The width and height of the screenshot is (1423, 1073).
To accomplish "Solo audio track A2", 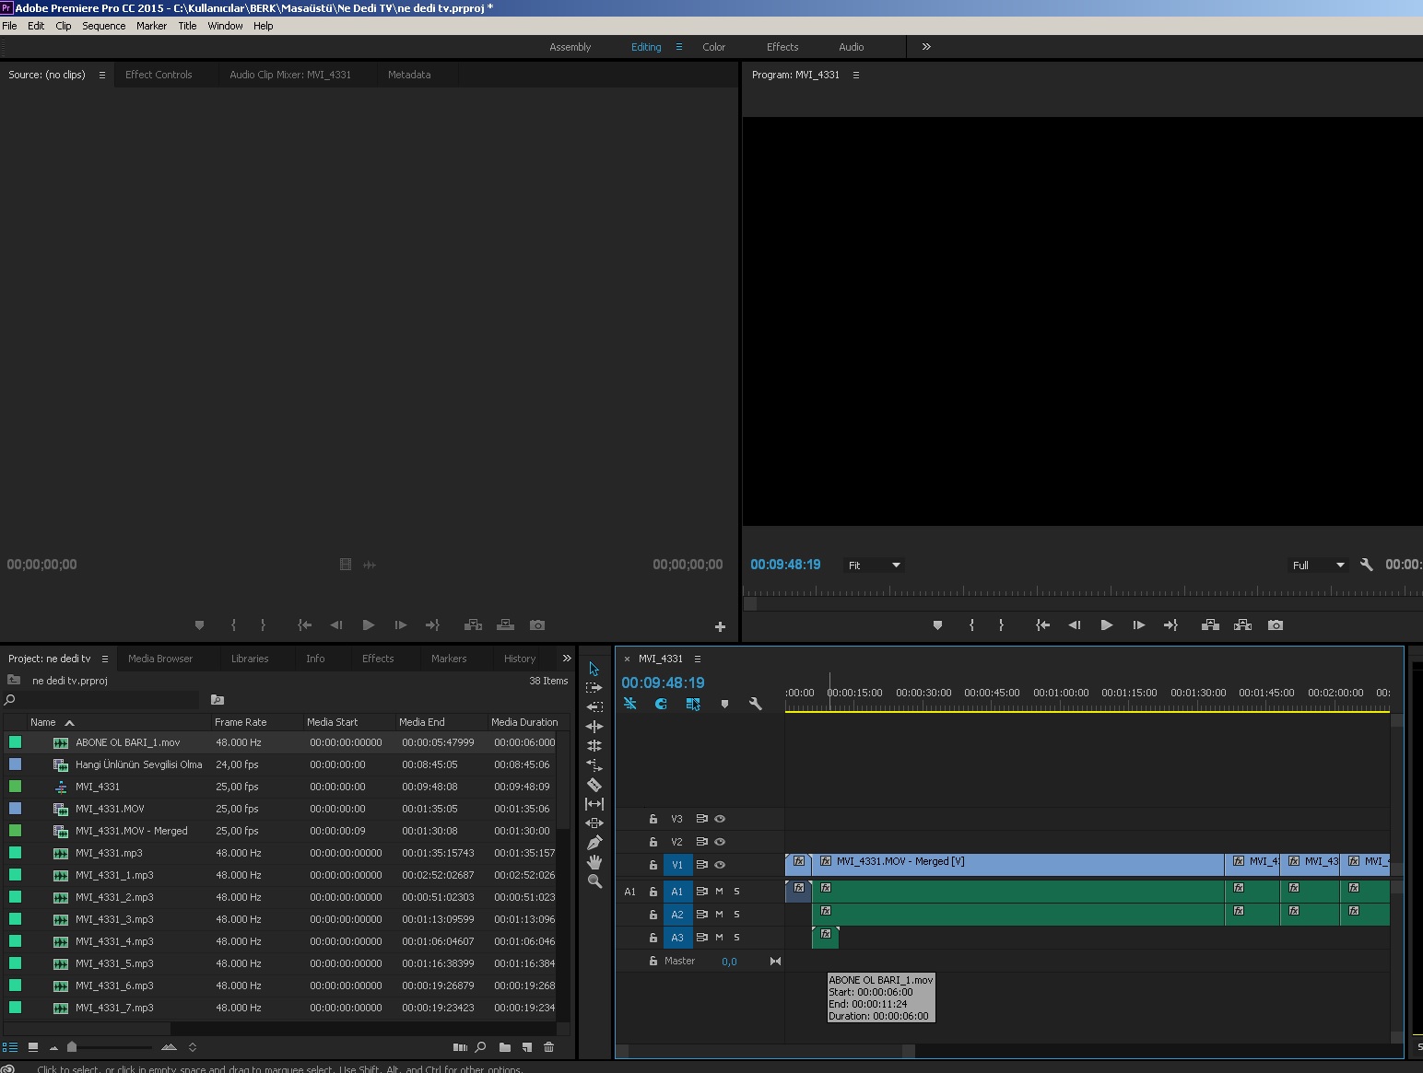I will 736,915.
